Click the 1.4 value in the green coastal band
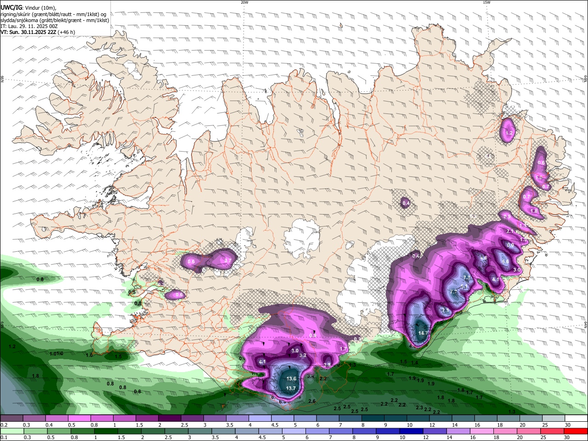Image resolution: width=588 pixels, height=441 pixels. 415,362
